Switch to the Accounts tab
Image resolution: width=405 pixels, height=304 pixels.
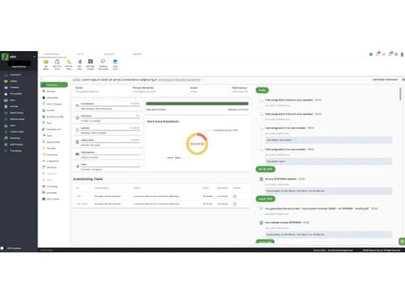(x=109, y=54)
